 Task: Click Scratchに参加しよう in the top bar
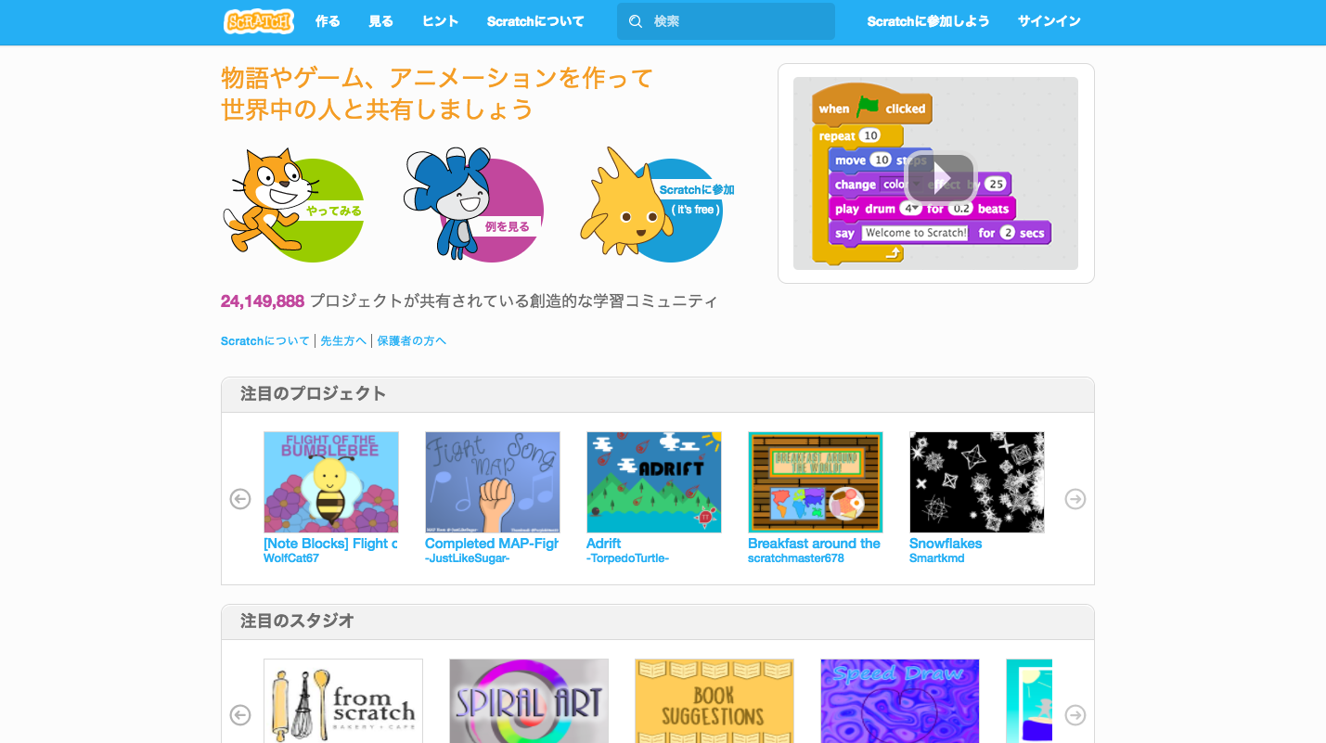tap(928, 21)
